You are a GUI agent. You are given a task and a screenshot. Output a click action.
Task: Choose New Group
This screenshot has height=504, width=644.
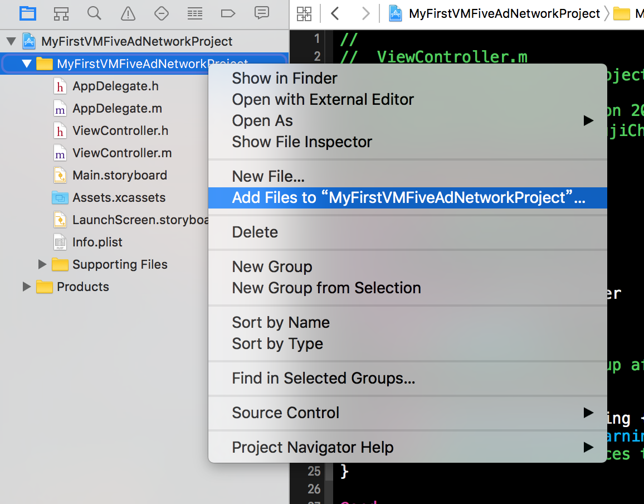point(407,267)
